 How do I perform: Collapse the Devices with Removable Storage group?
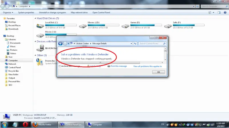click(x=35, y=42)
